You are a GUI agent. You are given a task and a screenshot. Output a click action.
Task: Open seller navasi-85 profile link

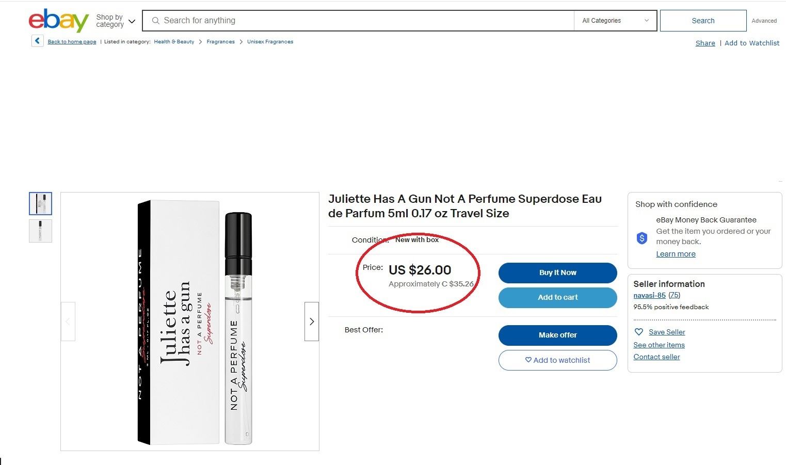[x=649, y=295]
